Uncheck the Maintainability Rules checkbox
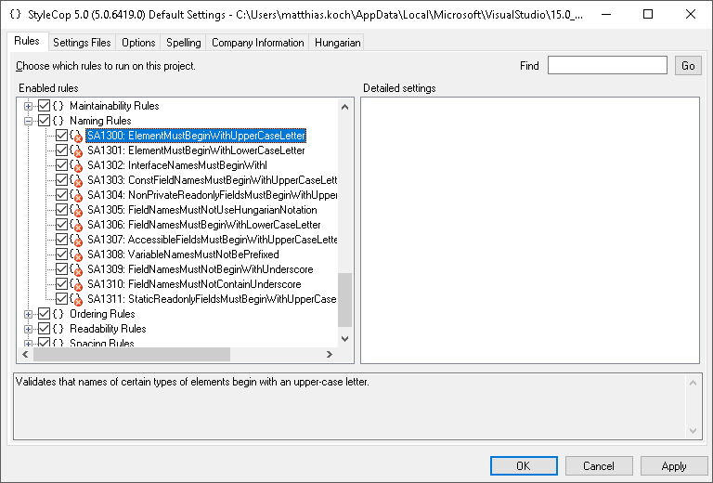The width and height of the screenshot is (713, 483). [44, 106]
